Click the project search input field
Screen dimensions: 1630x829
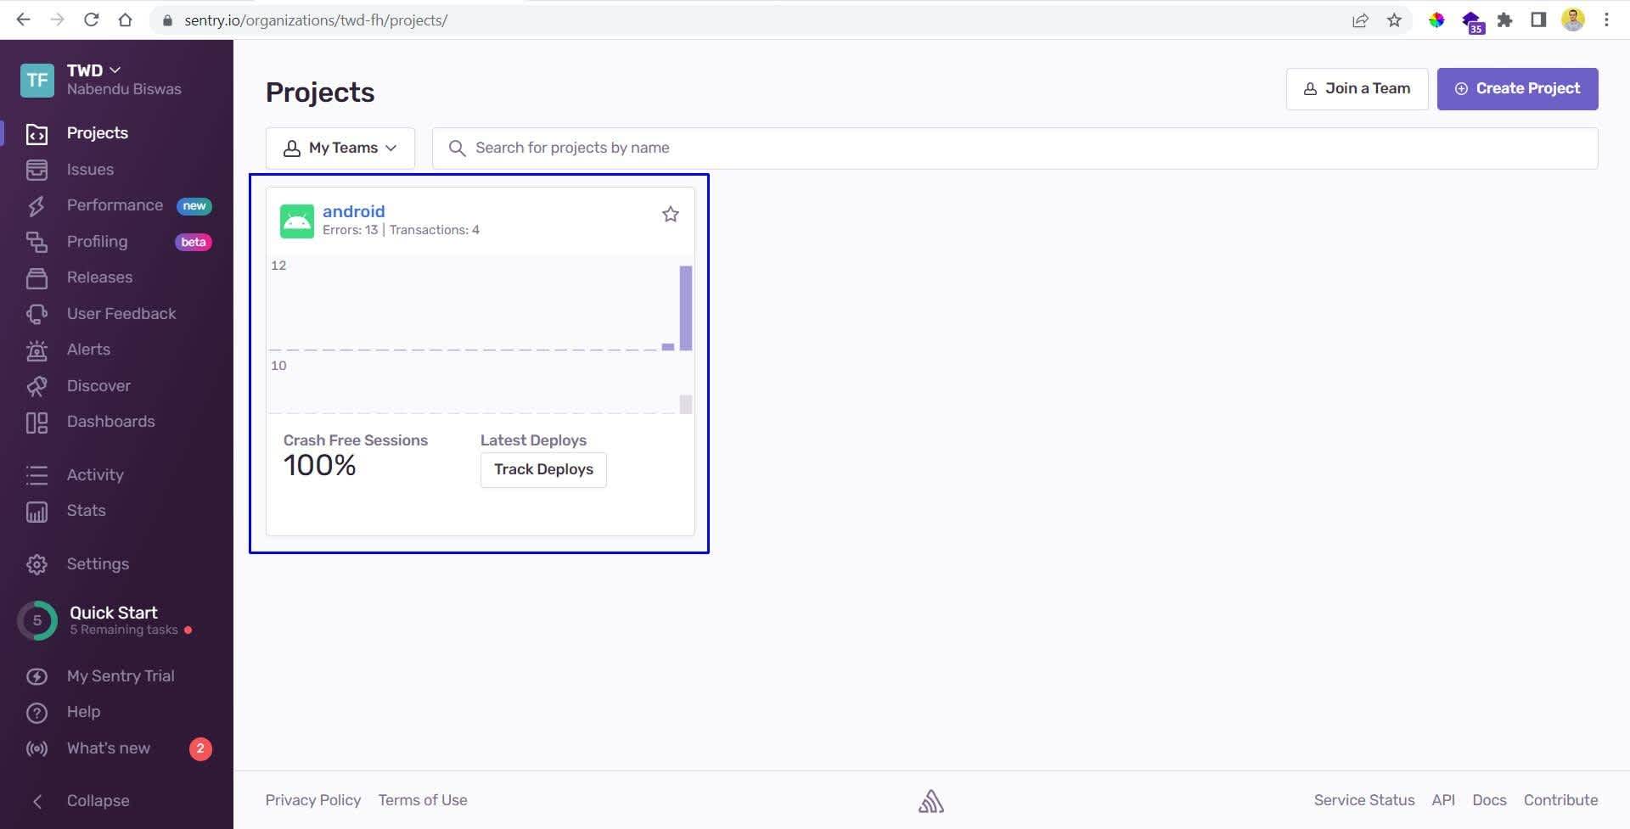[x=1015, y=148]
